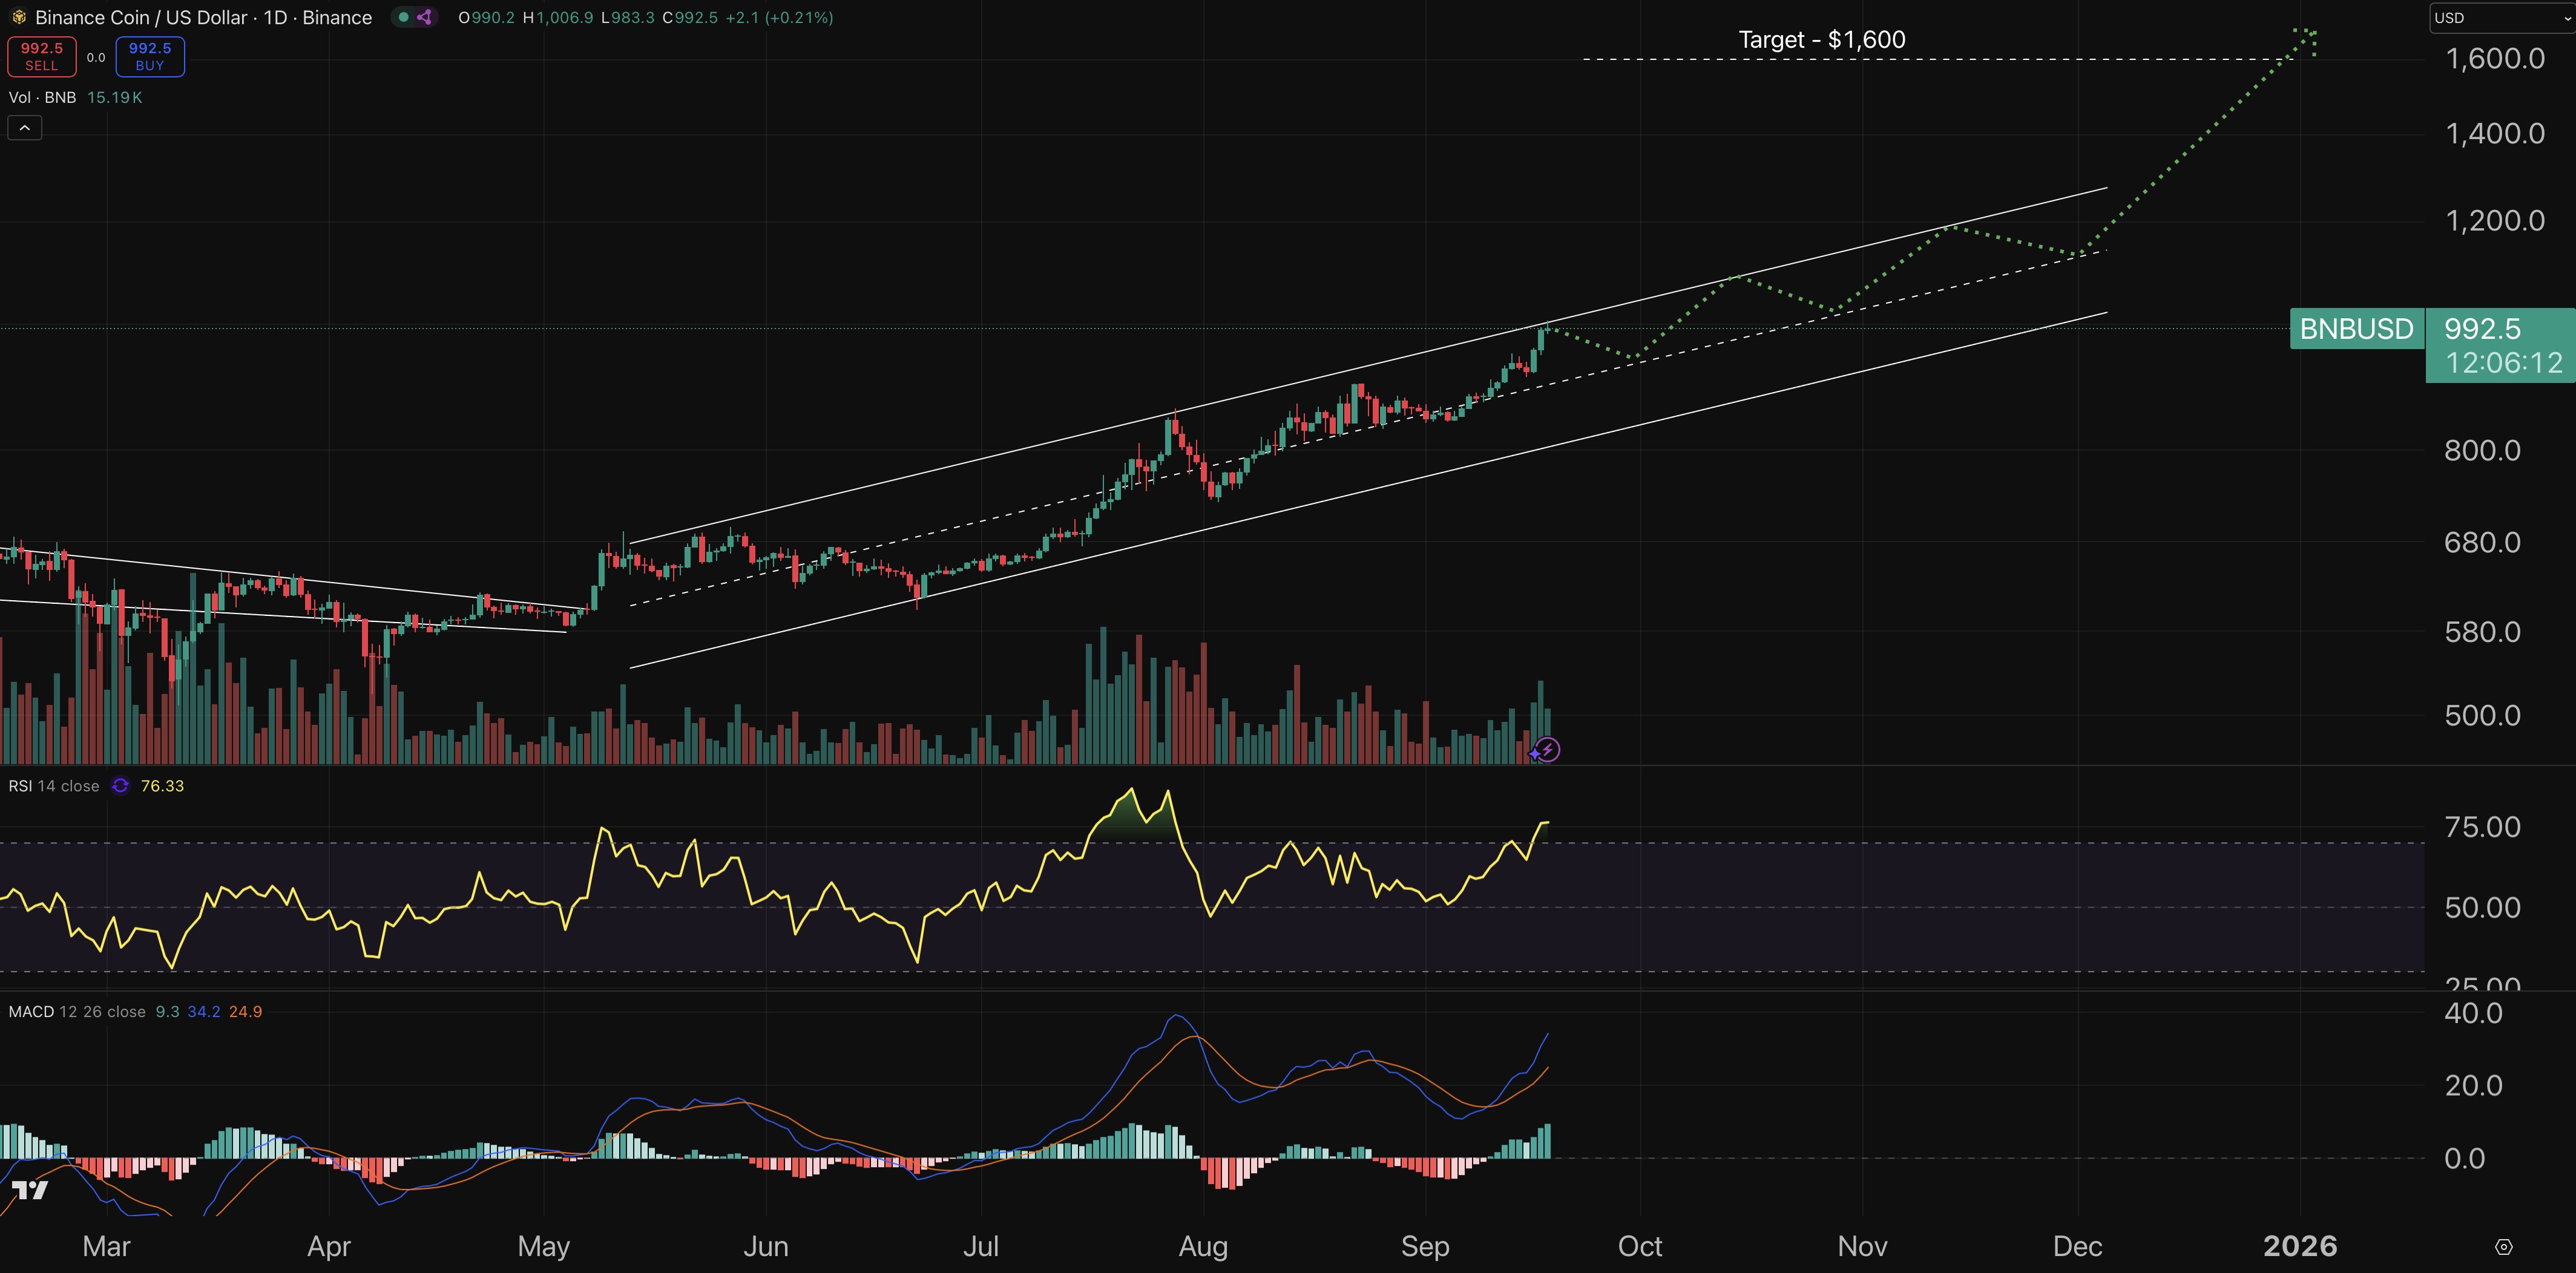Toggle visibility of the Vol · BNB indicator
Image resolution: width=2576 pixels, height=1273 pixels.
tap(45, 97)
